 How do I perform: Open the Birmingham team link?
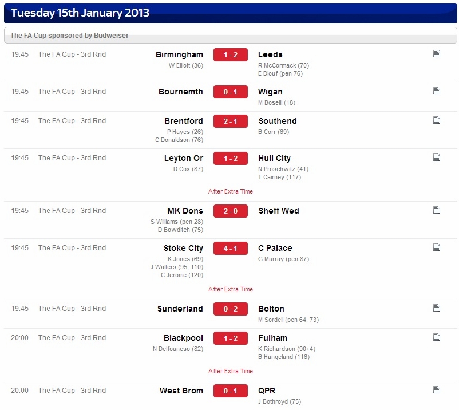179,55
